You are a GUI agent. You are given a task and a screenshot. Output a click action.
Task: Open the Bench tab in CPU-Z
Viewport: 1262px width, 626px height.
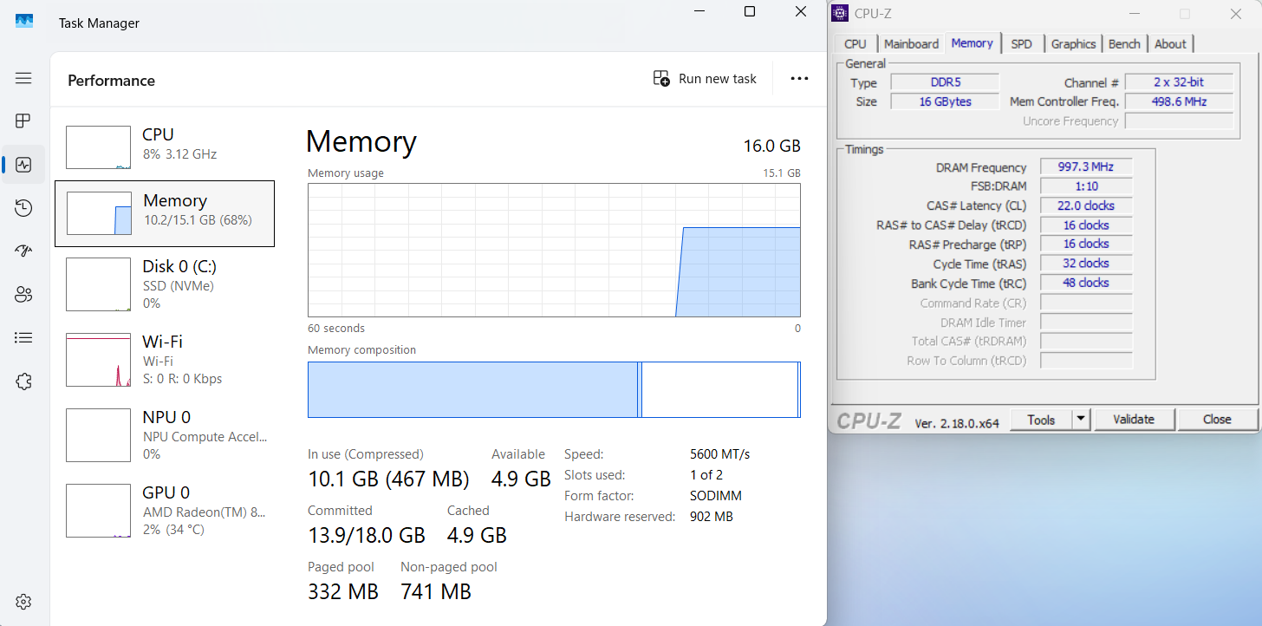tap(1124, 44)
